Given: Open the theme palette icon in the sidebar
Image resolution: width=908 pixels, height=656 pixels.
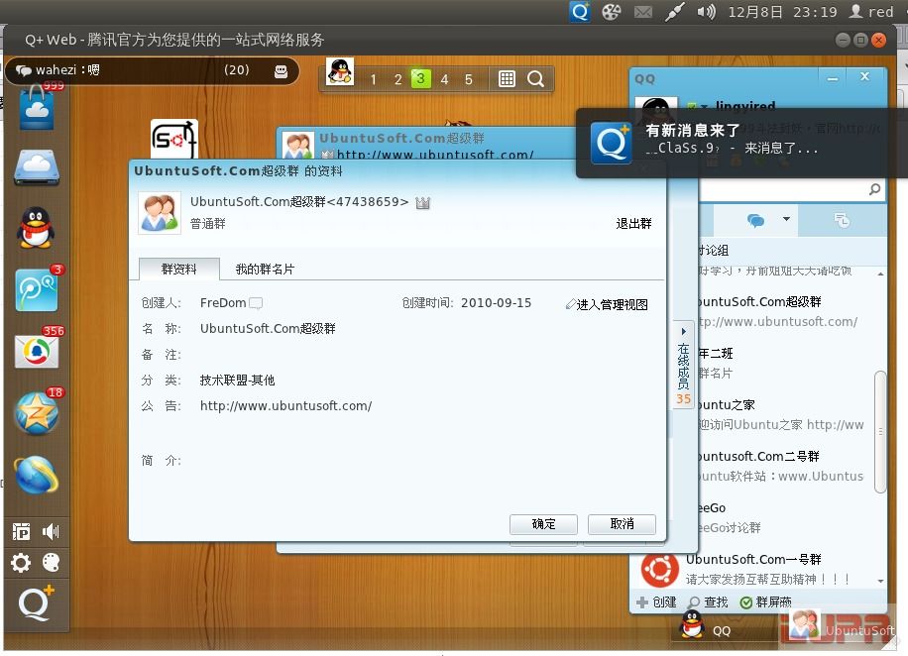Looking at the screenshot, I should tap(51, 564).
